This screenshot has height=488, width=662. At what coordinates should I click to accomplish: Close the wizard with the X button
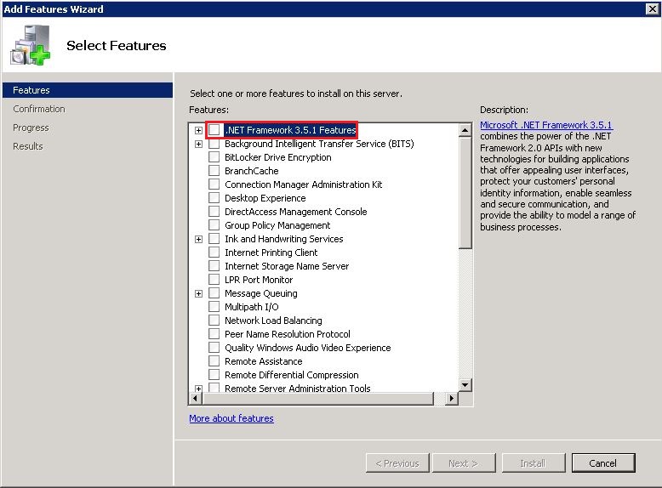point(653,9)
